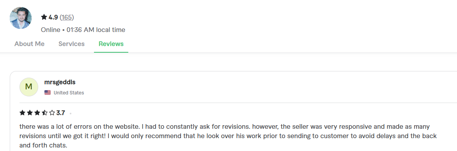This screenshot has height=151, width=457.
Task: Open the (165) reviews count link
Action: pos(67,18)
